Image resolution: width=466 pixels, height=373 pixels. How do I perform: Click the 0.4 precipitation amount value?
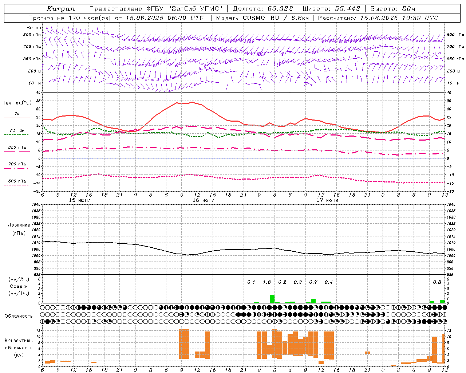[x=329, y=282]
